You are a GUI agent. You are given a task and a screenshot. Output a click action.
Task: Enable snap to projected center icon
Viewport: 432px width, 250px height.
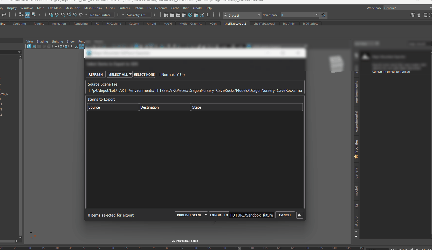click(69, 15)
